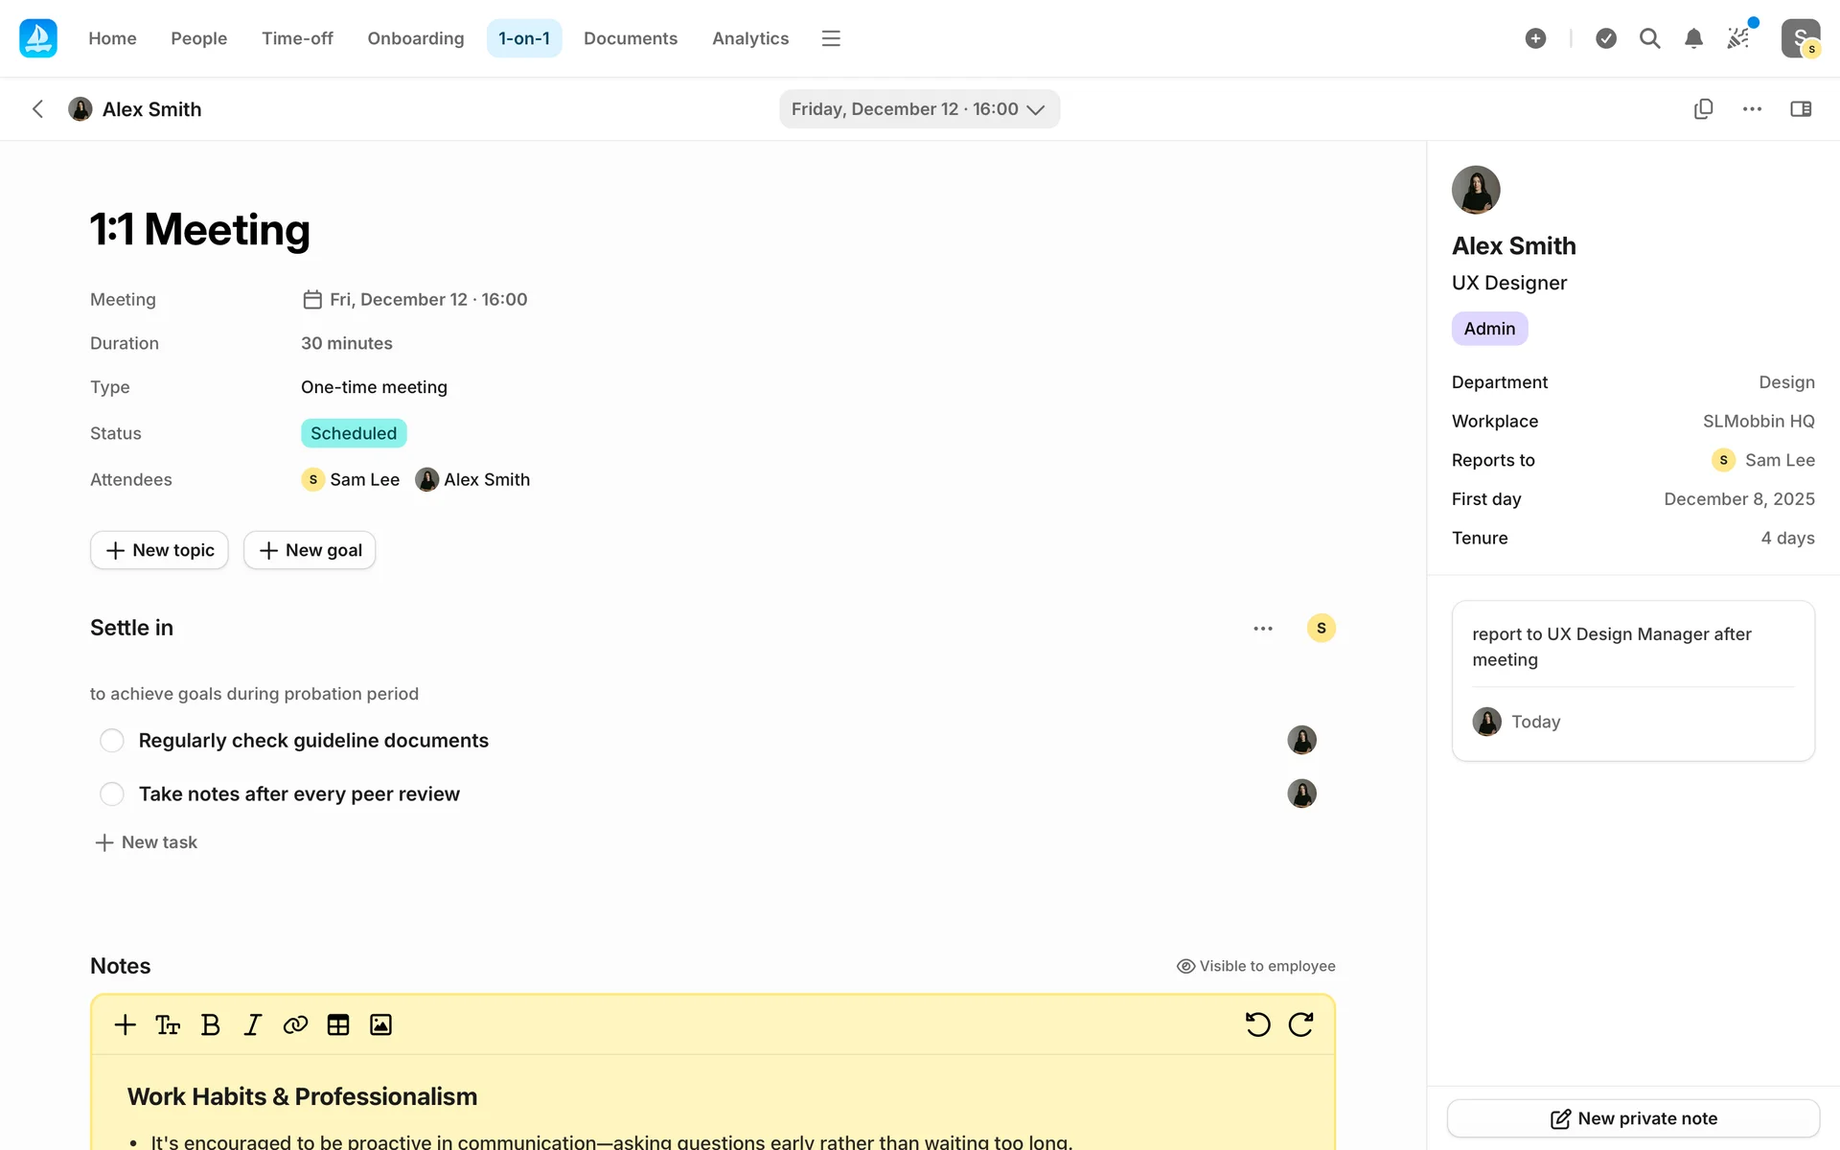This screenshot has height=1150, width=1840.
Task: Toggle the Visible to employee setting
Action: tap(1255, 966)
